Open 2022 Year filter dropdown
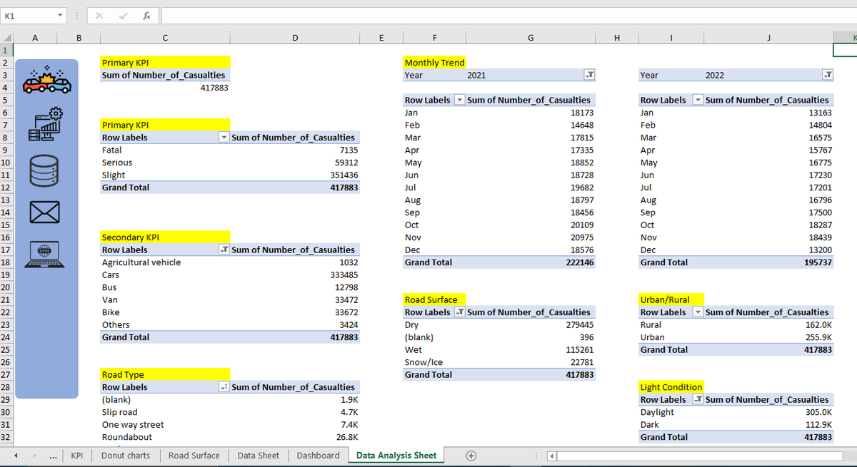 point(827,75)
